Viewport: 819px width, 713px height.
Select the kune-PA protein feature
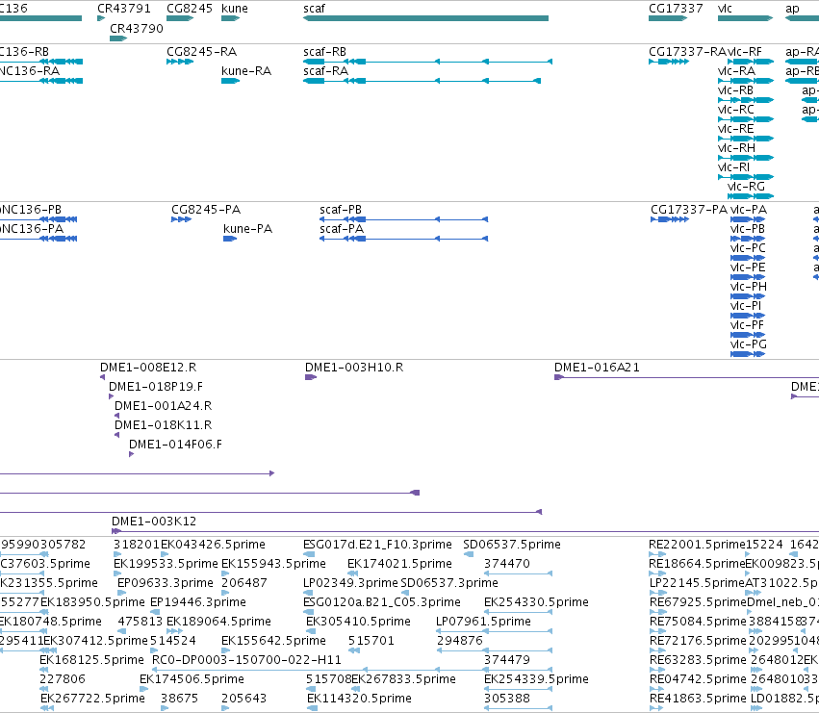(230, 239)
